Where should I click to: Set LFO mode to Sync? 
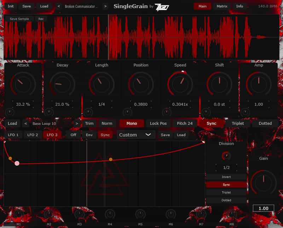(x=105, y=135)
